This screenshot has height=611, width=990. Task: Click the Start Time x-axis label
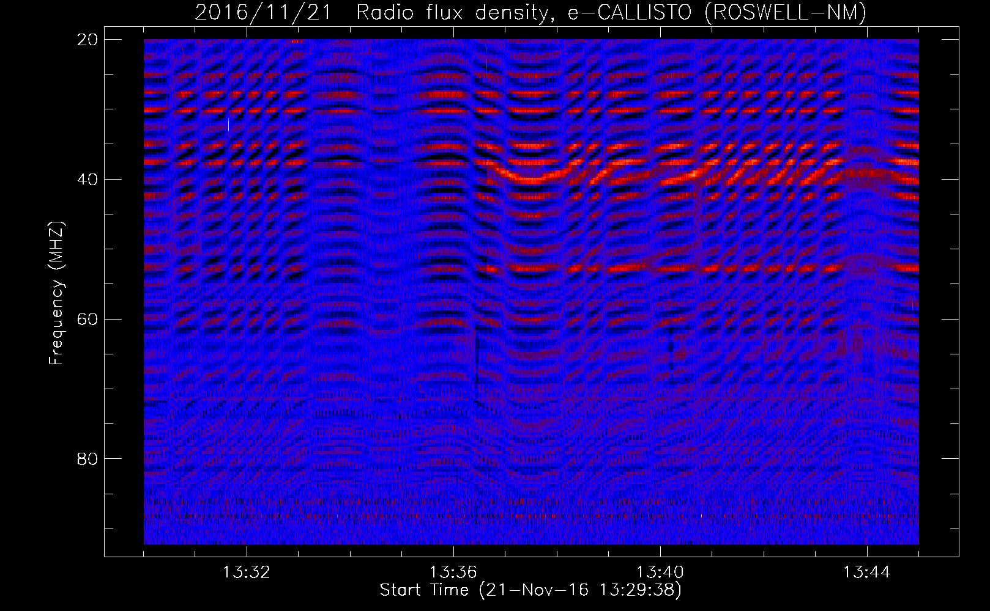[x=530, y=590]
